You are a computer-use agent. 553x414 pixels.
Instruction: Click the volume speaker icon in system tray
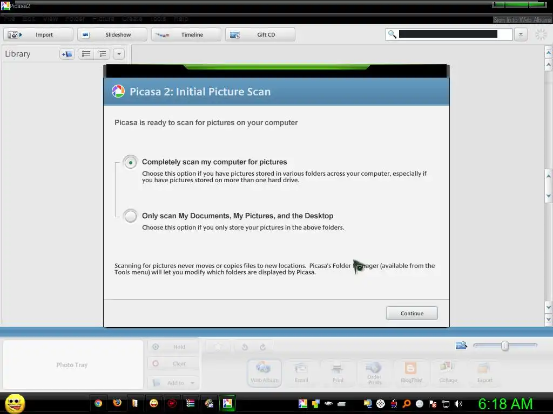click(x=458, y=404)
